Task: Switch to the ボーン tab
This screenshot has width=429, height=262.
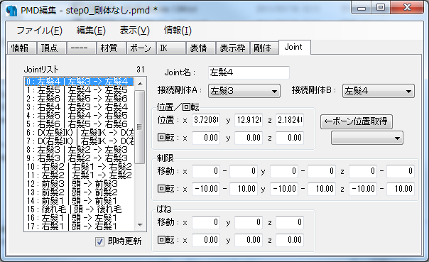Action: click(141, 48)
